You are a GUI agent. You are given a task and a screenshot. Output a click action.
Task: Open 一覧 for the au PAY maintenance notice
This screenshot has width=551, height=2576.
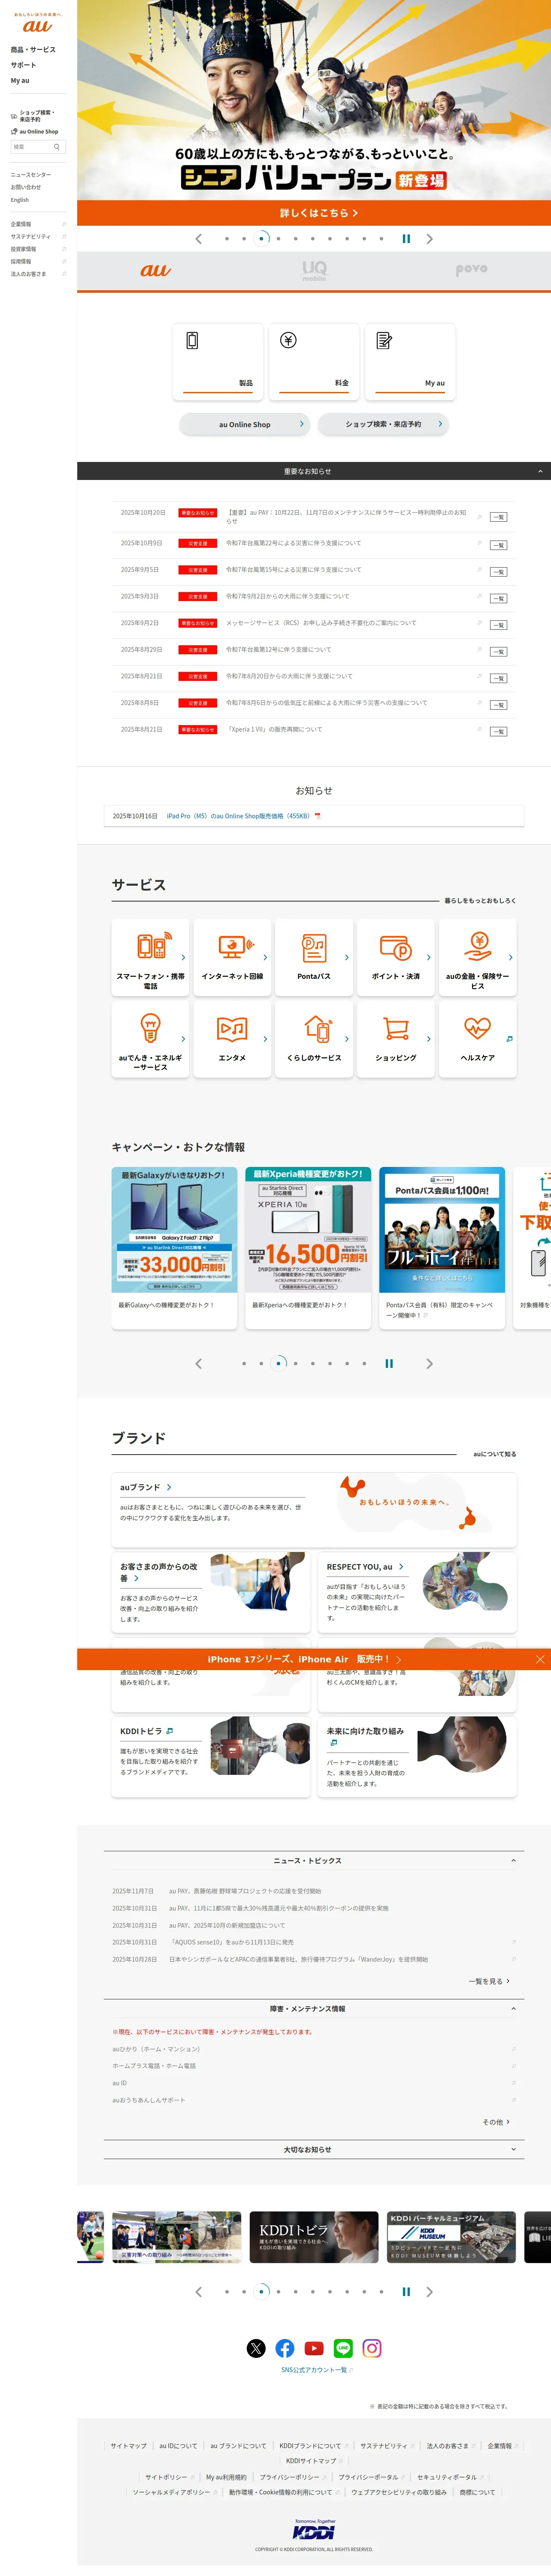[498, 517]
